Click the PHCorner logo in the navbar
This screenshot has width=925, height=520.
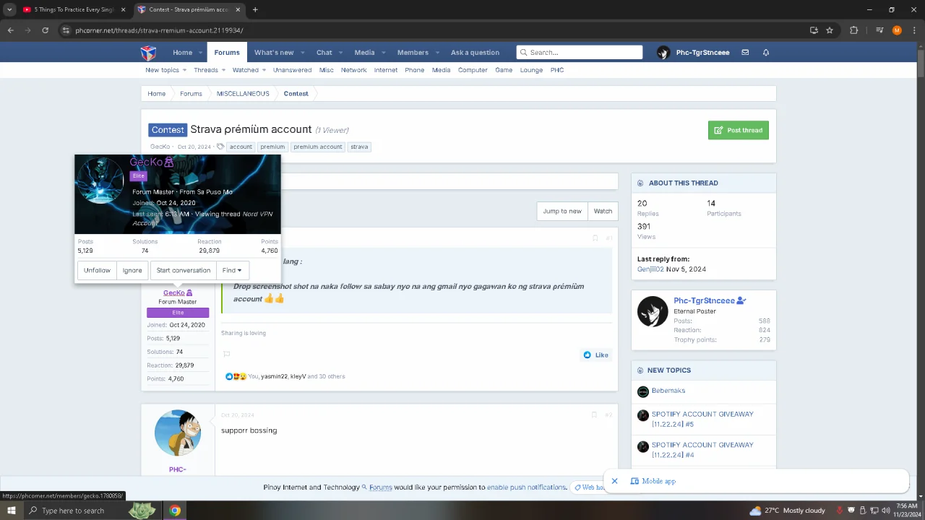[x=148, y=53]
